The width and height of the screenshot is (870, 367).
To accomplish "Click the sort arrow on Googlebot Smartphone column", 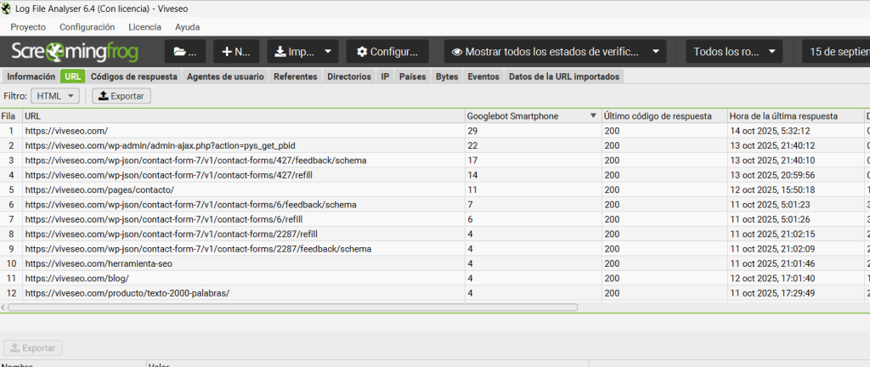I will click(x=592, y=116).
